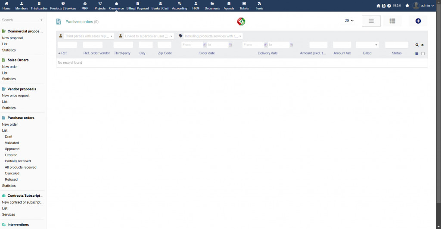Open the rows-per-page 20 dropdown

349,21
